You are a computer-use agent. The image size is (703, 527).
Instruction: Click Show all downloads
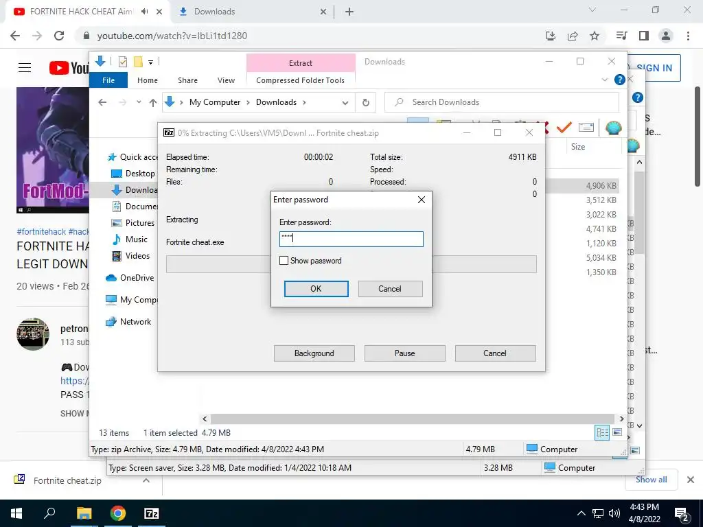coord(651,480)
